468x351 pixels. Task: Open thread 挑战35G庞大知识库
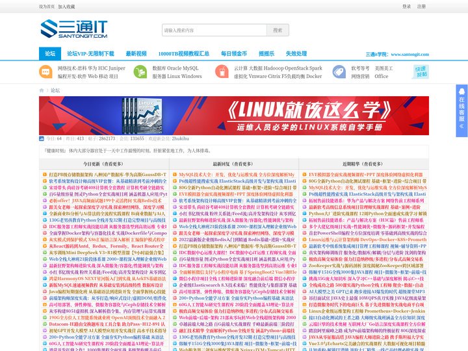click(367, 279)
